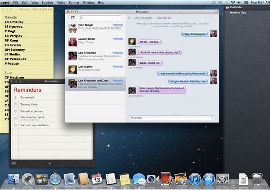The image size is (270, 190).
Task: Open Reminders checklist icon in the Dock
Action: [111, 179]
